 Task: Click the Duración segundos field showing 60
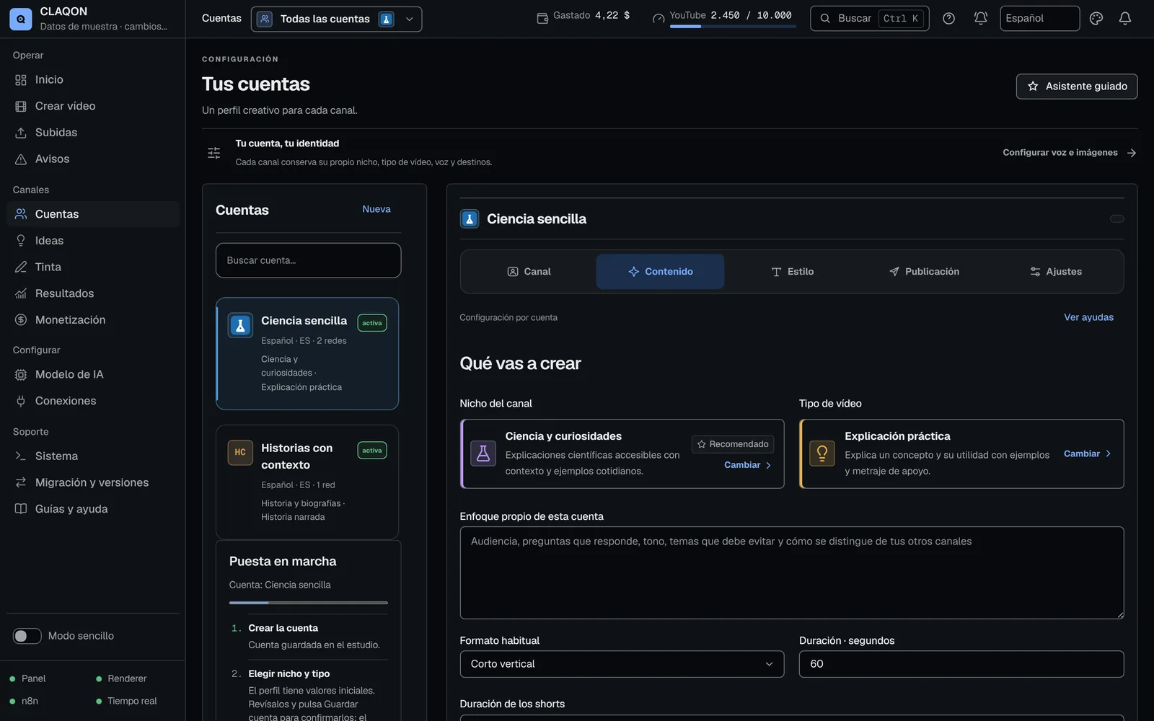tap(961, 664)
